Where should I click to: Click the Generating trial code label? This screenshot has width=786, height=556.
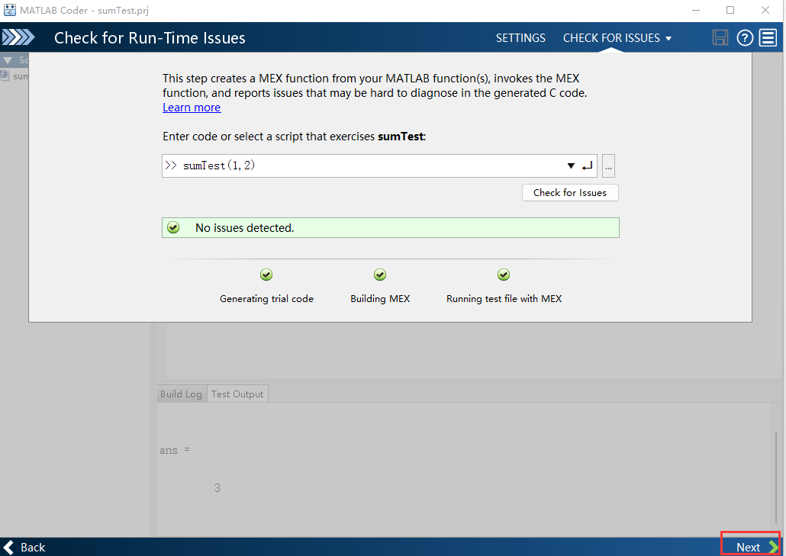pyautogui.click(x=266, y=298)
